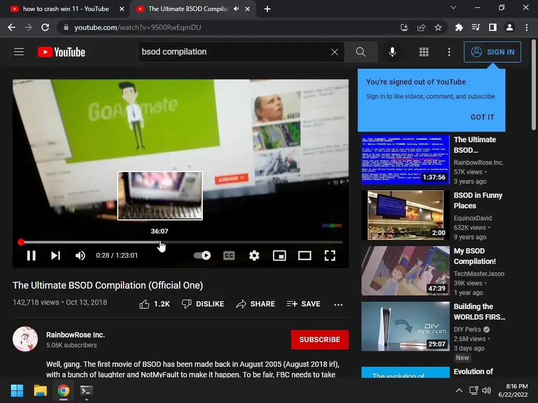Clear the search box with the X
Viewport: 538px width, 403px height.
tap(335, 52)
